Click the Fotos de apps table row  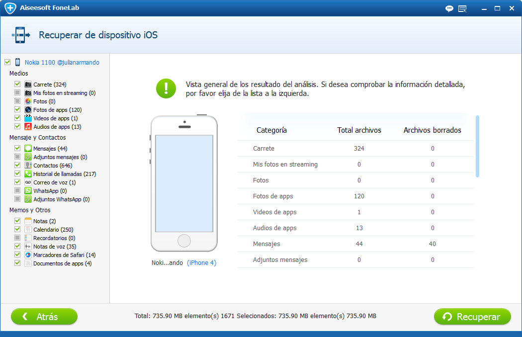pos(355,196)
